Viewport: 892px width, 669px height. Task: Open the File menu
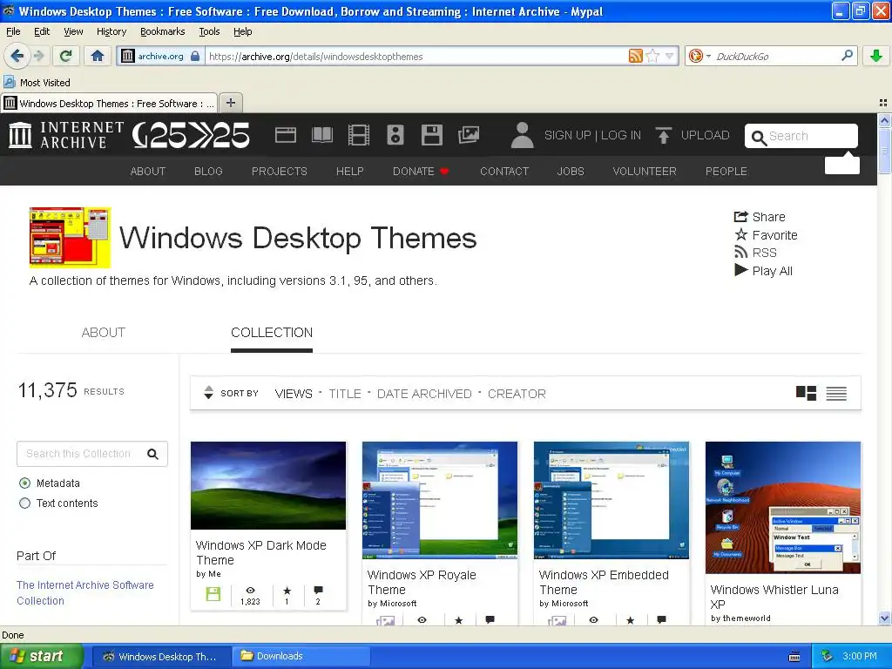coord(13,31)
